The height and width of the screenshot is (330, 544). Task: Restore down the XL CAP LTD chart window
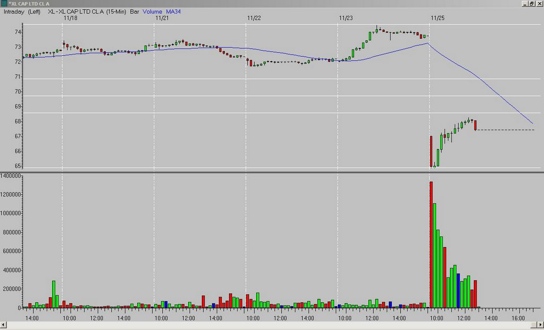pos(531,4)
